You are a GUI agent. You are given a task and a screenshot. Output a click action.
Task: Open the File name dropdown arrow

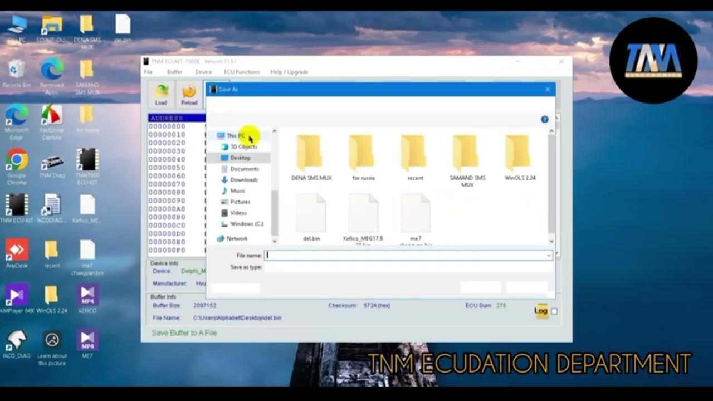click(x=549, y=256)
